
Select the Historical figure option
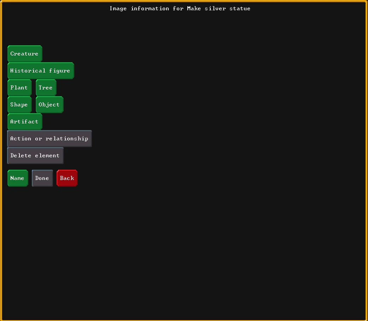(x=41, y=71)
